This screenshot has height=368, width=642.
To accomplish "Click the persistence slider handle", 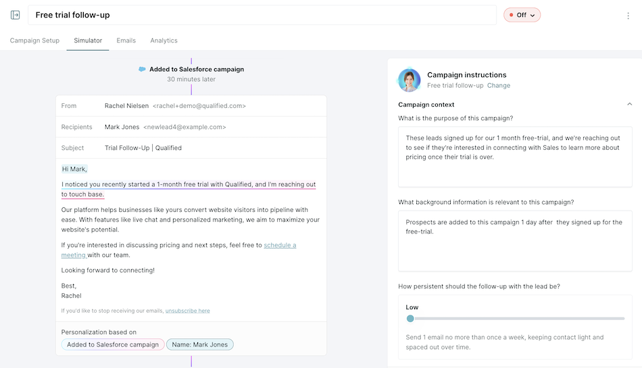I will coord(410,319).
